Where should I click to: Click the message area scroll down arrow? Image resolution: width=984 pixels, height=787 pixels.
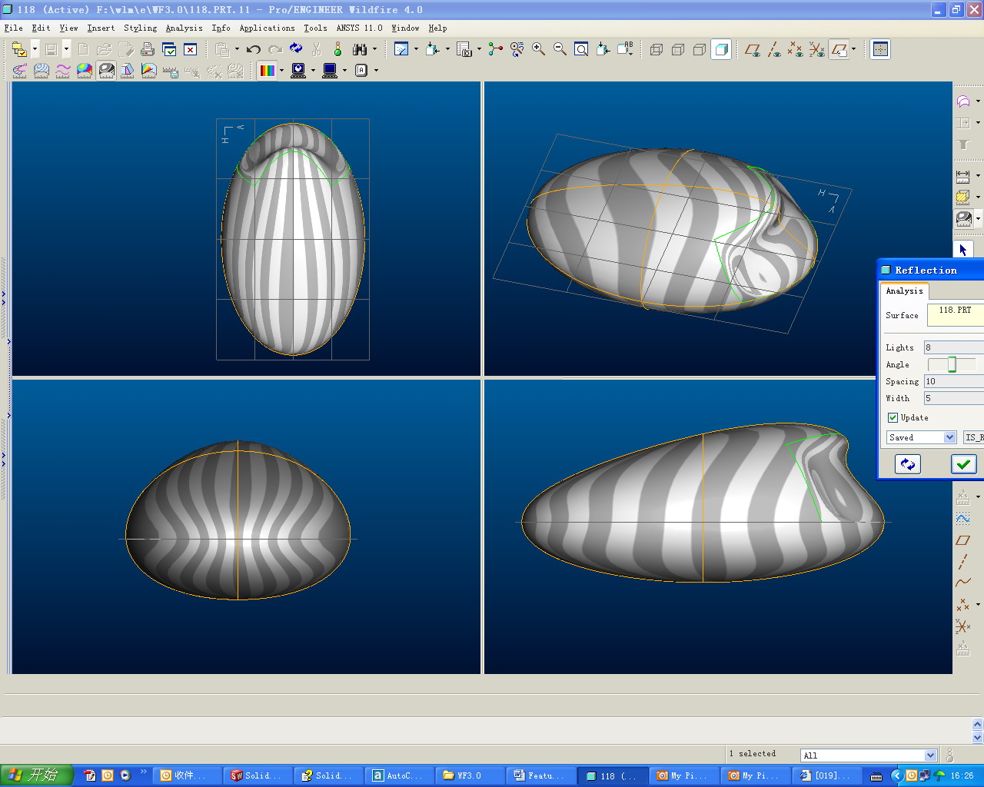tap(978, 737)
